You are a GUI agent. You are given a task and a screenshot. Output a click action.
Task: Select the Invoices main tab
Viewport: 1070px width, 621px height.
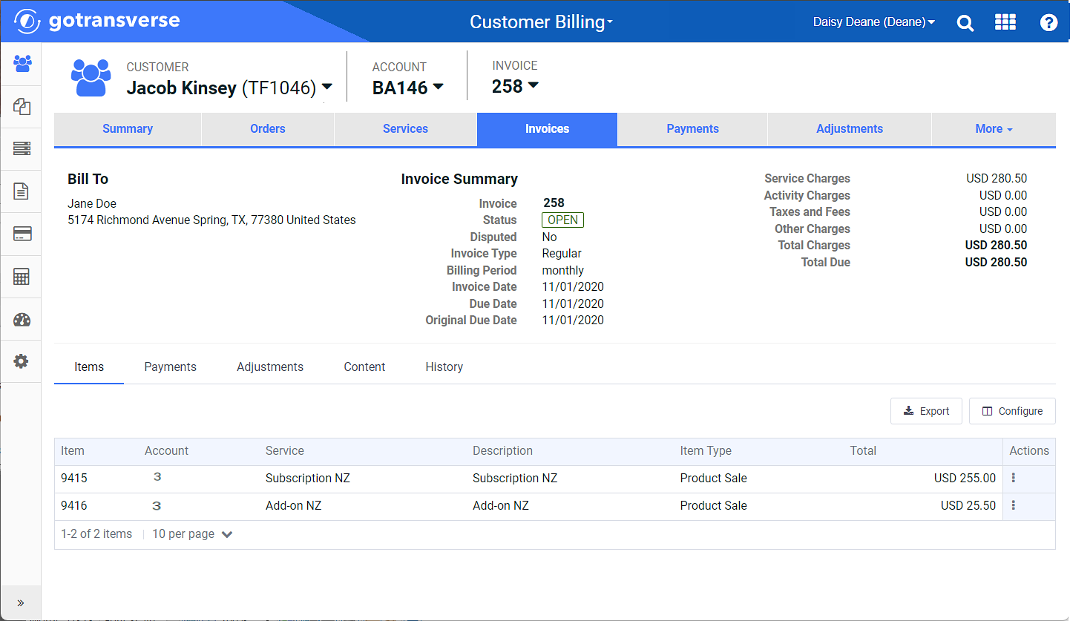click(548, 129)
